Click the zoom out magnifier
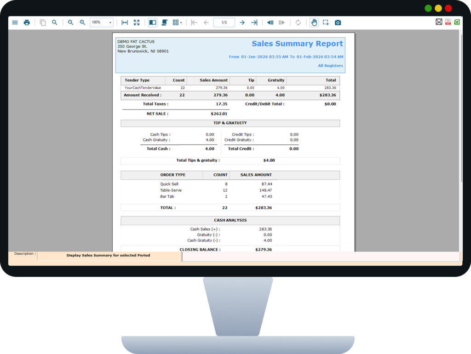The width and height of the screenshot is (471, 354). (70, 23)
